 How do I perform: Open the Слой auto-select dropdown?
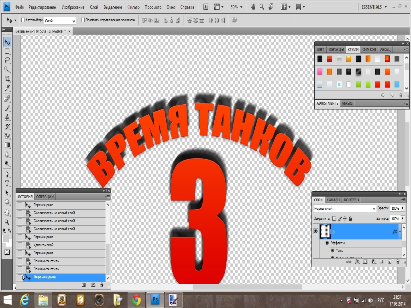pyautogui.click(x=60, y=20)
